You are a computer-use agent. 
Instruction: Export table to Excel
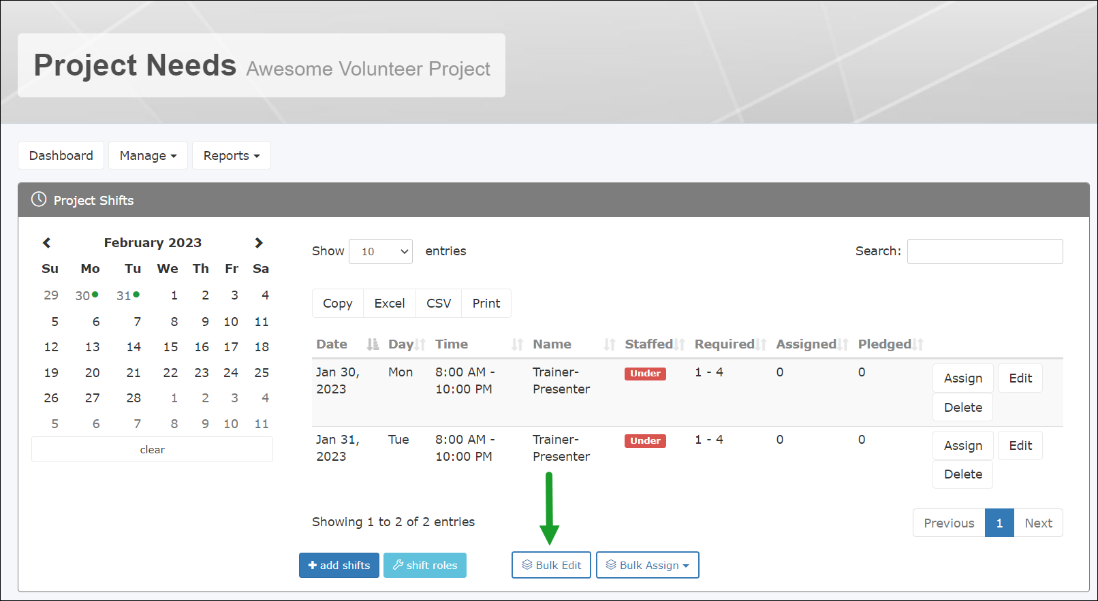pos(390,304)
